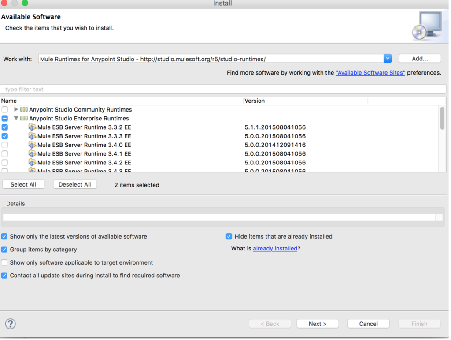Expand Anypoint Studio Community Runtimes tree node
451x340 pixels.
coord(16,110)
